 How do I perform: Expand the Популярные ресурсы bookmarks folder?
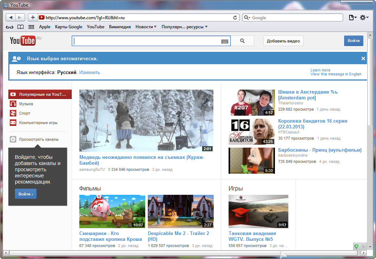[184, 27]
